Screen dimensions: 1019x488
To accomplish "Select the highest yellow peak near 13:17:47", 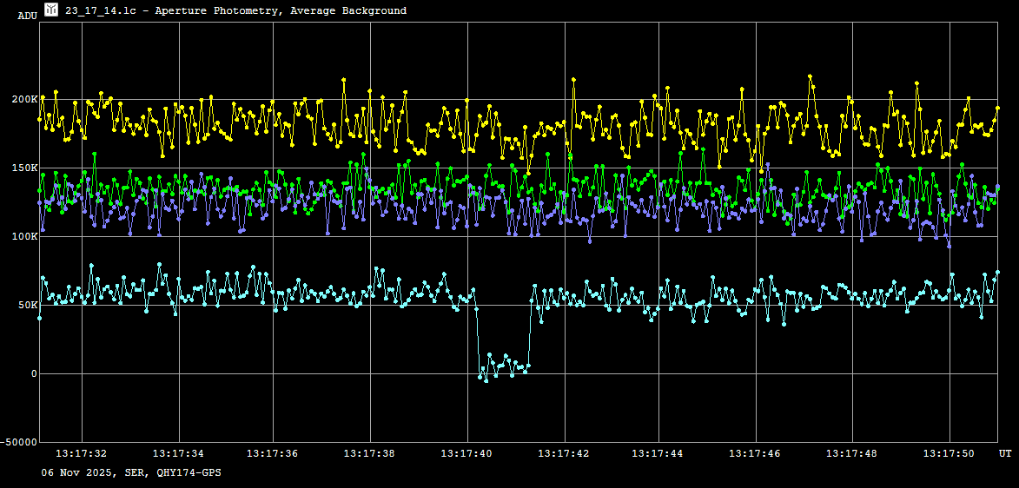I will click(x=810, y=76).
